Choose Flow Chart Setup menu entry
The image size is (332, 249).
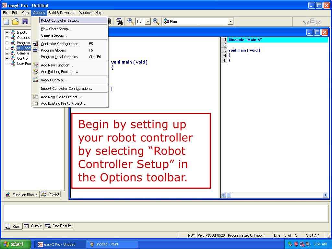pos(73,29)
